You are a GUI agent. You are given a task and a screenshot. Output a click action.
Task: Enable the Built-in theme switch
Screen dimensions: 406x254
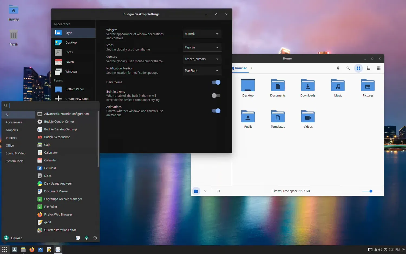pyautogui.click(x=216, y=95)
